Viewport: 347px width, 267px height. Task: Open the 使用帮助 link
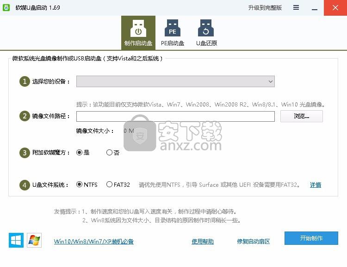point(203,241)
